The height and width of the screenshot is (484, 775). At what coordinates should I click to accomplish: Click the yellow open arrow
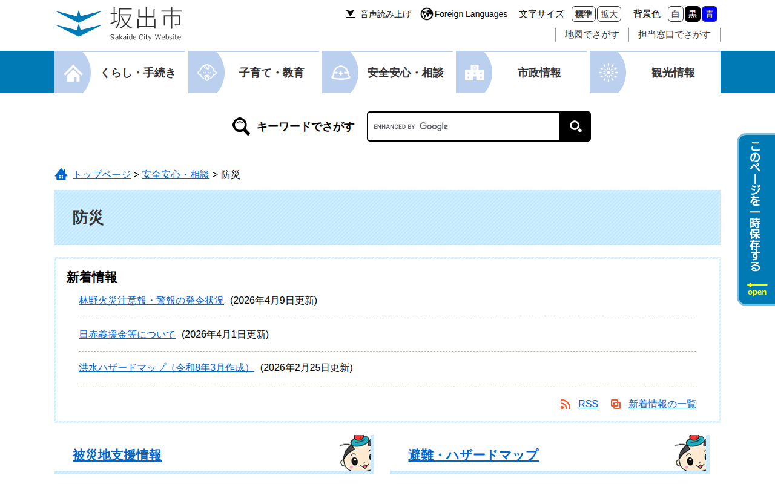(x=757, y=285)
